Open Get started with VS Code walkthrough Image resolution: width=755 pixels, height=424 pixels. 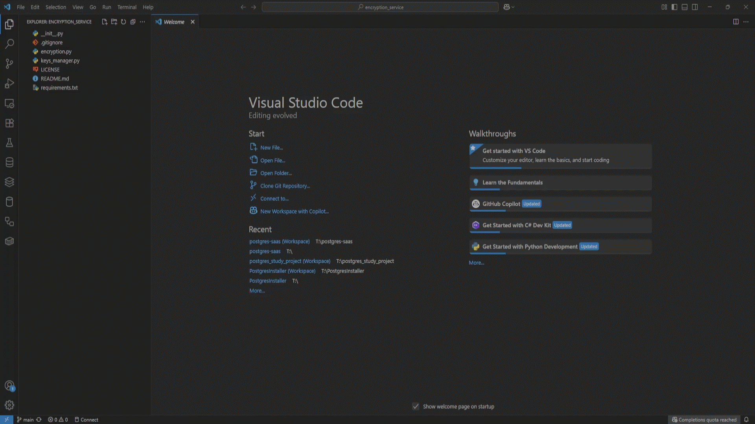(x=561, y=156)
